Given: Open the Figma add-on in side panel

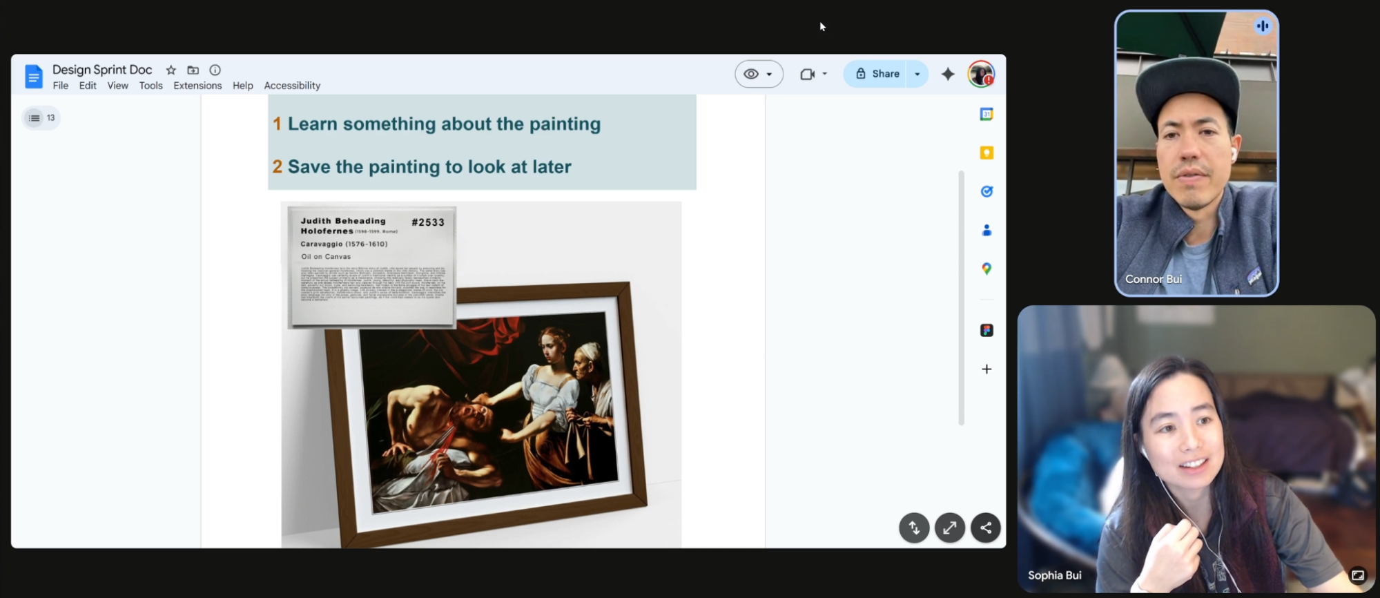Looking at the screenshot, I should click(x=987, y=330).
